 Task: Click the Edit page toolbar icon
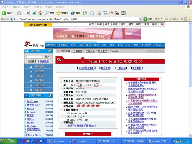(x=105, y=13)
